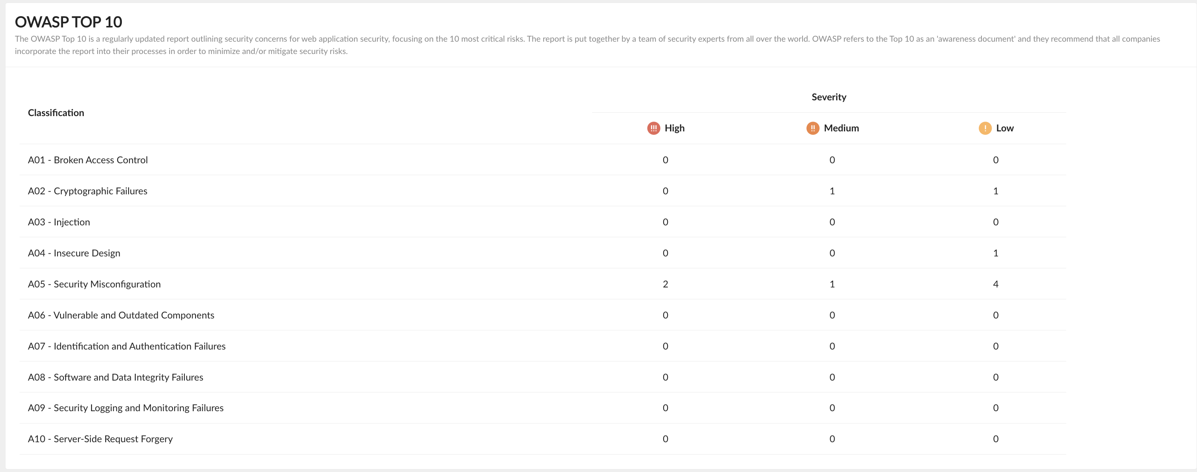Image resolution: width=1197 pixels, height=472 pixels.
Task: Click the orange Medium severity icon
Action: [812, 128]
